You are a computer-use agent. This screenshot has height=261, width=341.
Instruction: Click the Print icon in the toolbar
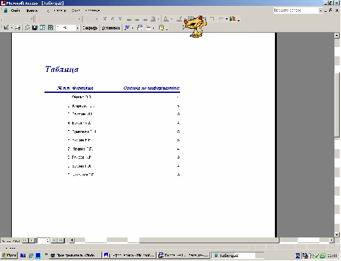pos(18,27)
